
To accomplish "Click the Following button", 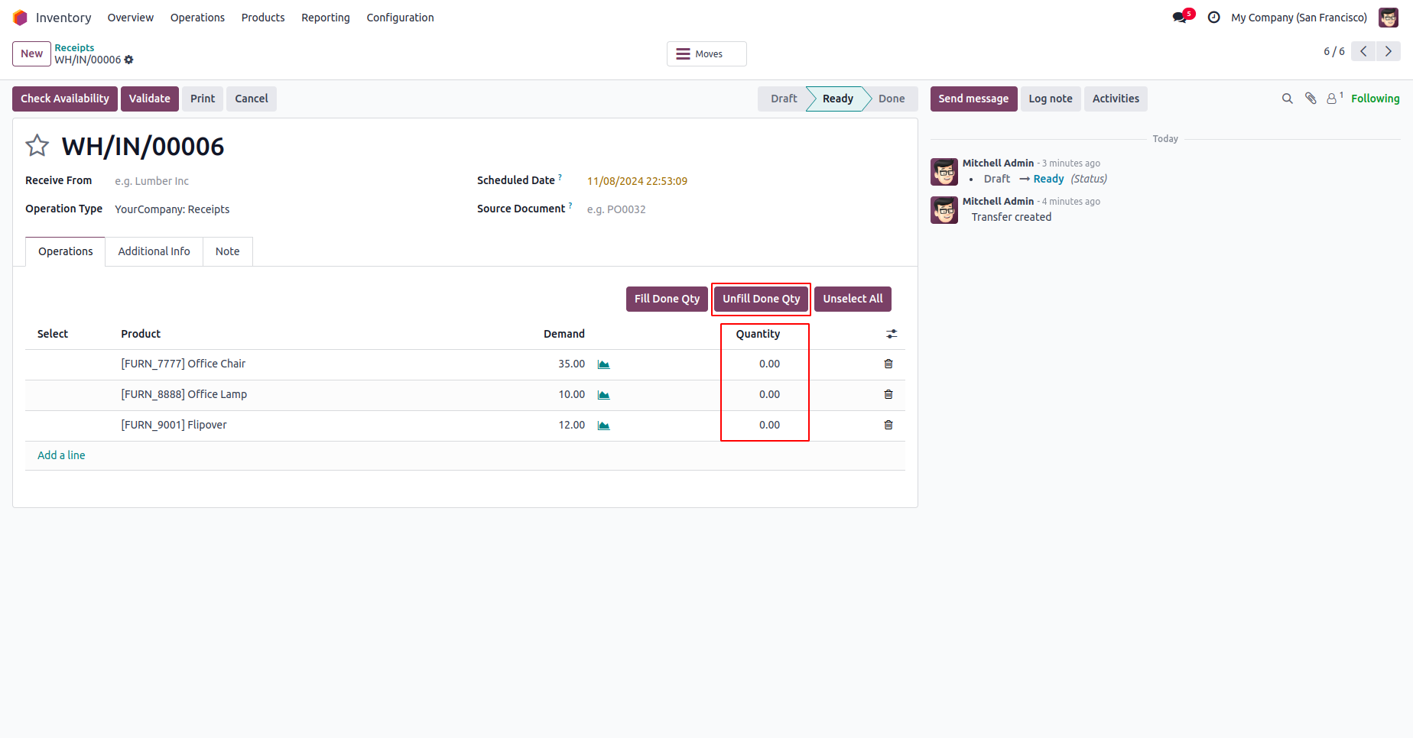I will (1375, 99).
